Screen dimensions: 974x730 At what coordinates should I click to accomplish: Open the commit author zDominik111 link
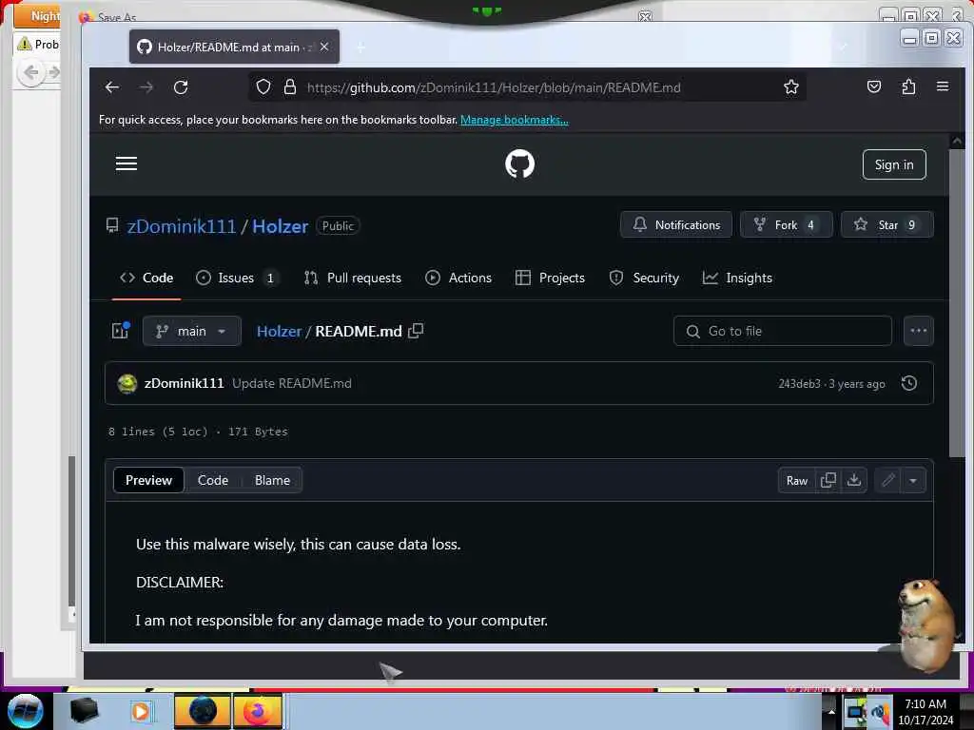pyautogui.click(x=184, y=384)
